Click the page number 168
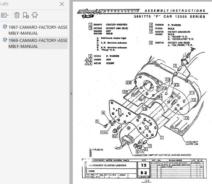The height and width of the screenshot is (184, 212). [147, 180]
